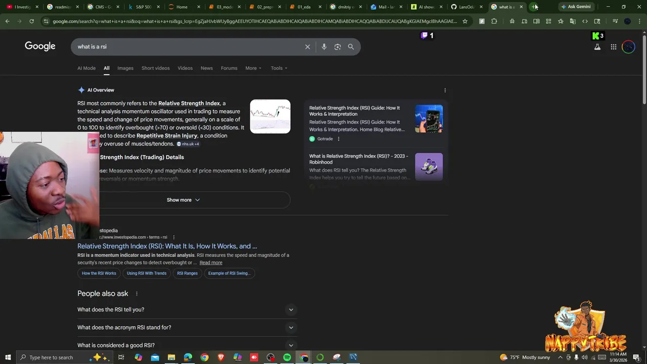Open File Explorer from taskbar

pos(171,357)
